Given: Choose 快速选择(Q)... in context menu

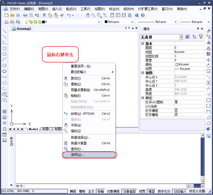Looking at the screenshot, I should click(x=89, y=137).
